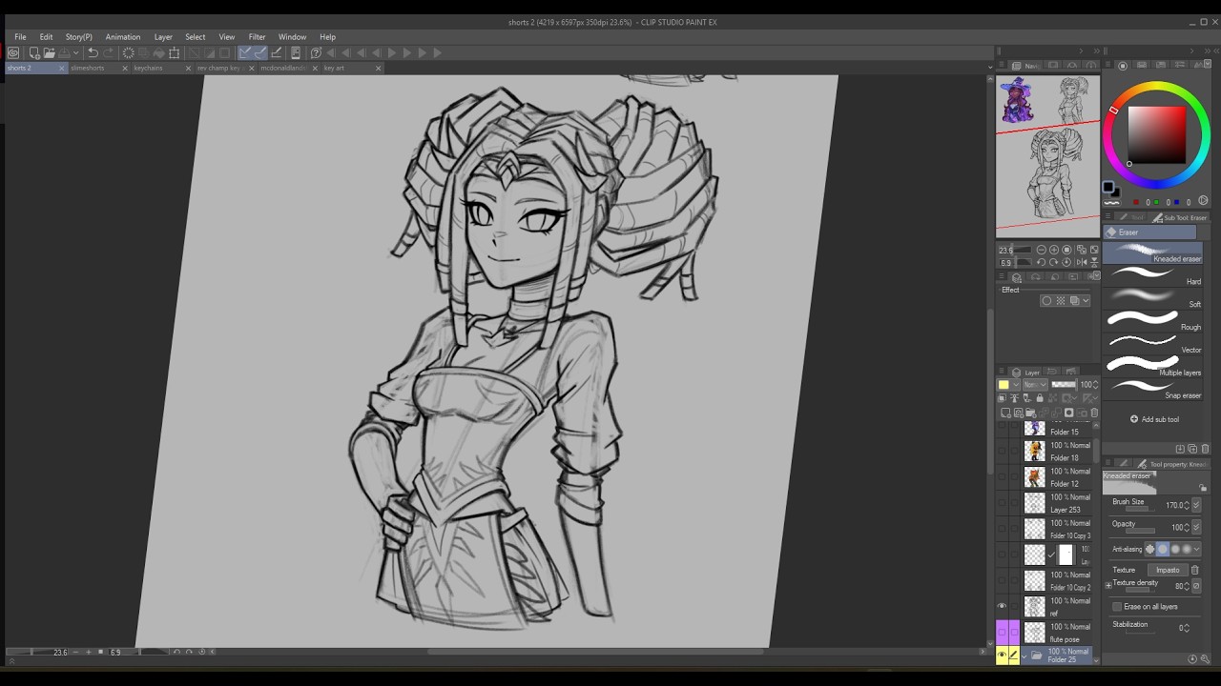Click Navigator zoom out icon
The image size is (1221, 686).
coord(1042,250)
